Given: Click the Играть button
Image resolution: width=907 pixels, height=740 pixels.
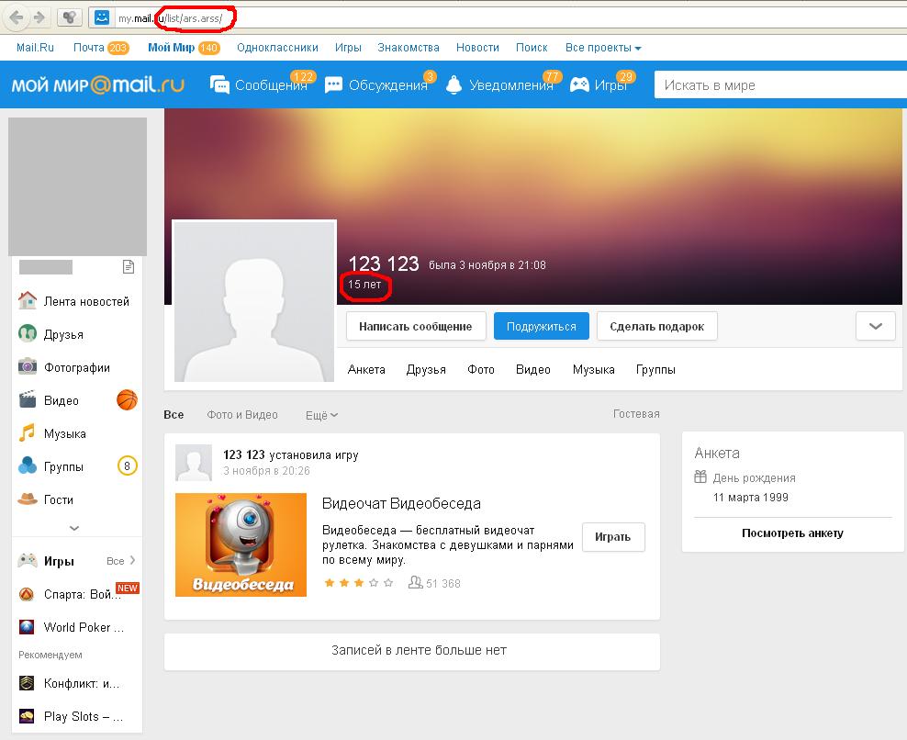Looking at the screenshot, I should 613,537.
